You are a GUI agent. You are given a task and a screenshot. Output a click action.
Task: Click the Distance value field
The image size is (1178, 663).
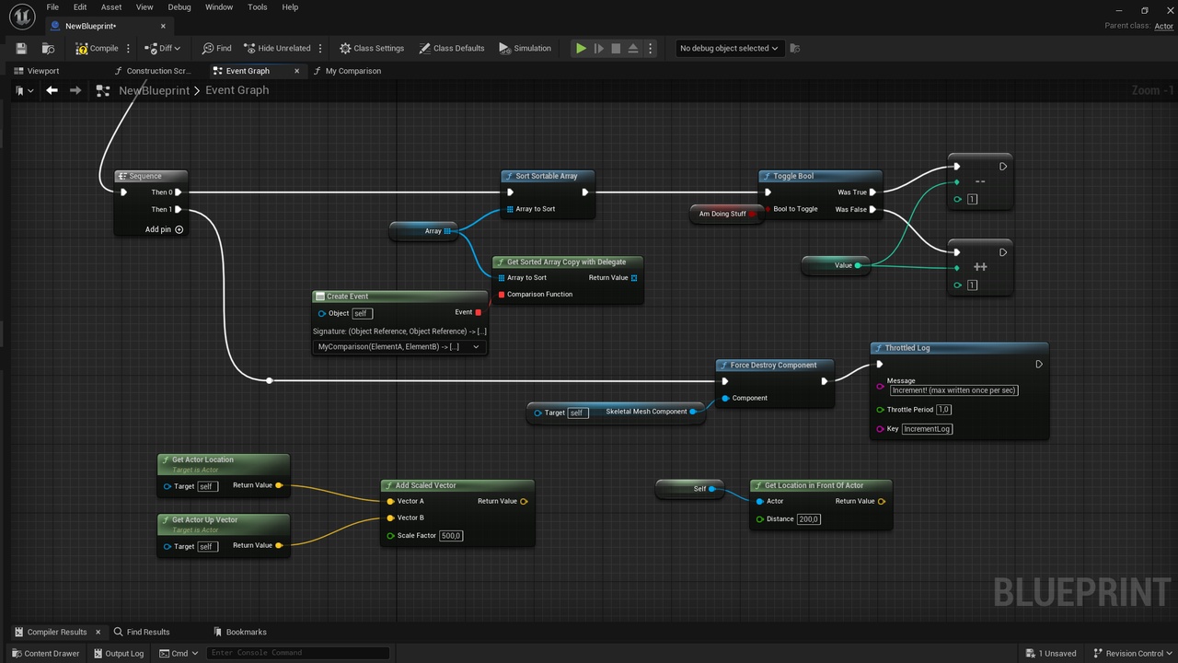click(809, 519)
